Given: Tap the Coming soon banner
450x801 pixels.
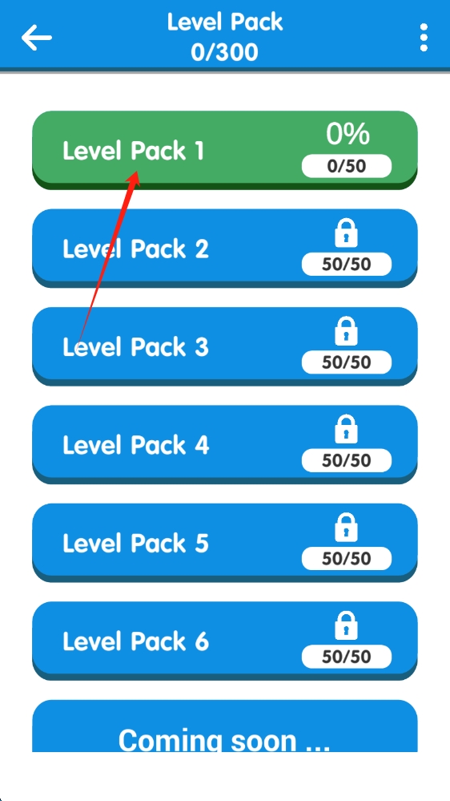Looking at the screenshot, I should [x=225, y=726].
